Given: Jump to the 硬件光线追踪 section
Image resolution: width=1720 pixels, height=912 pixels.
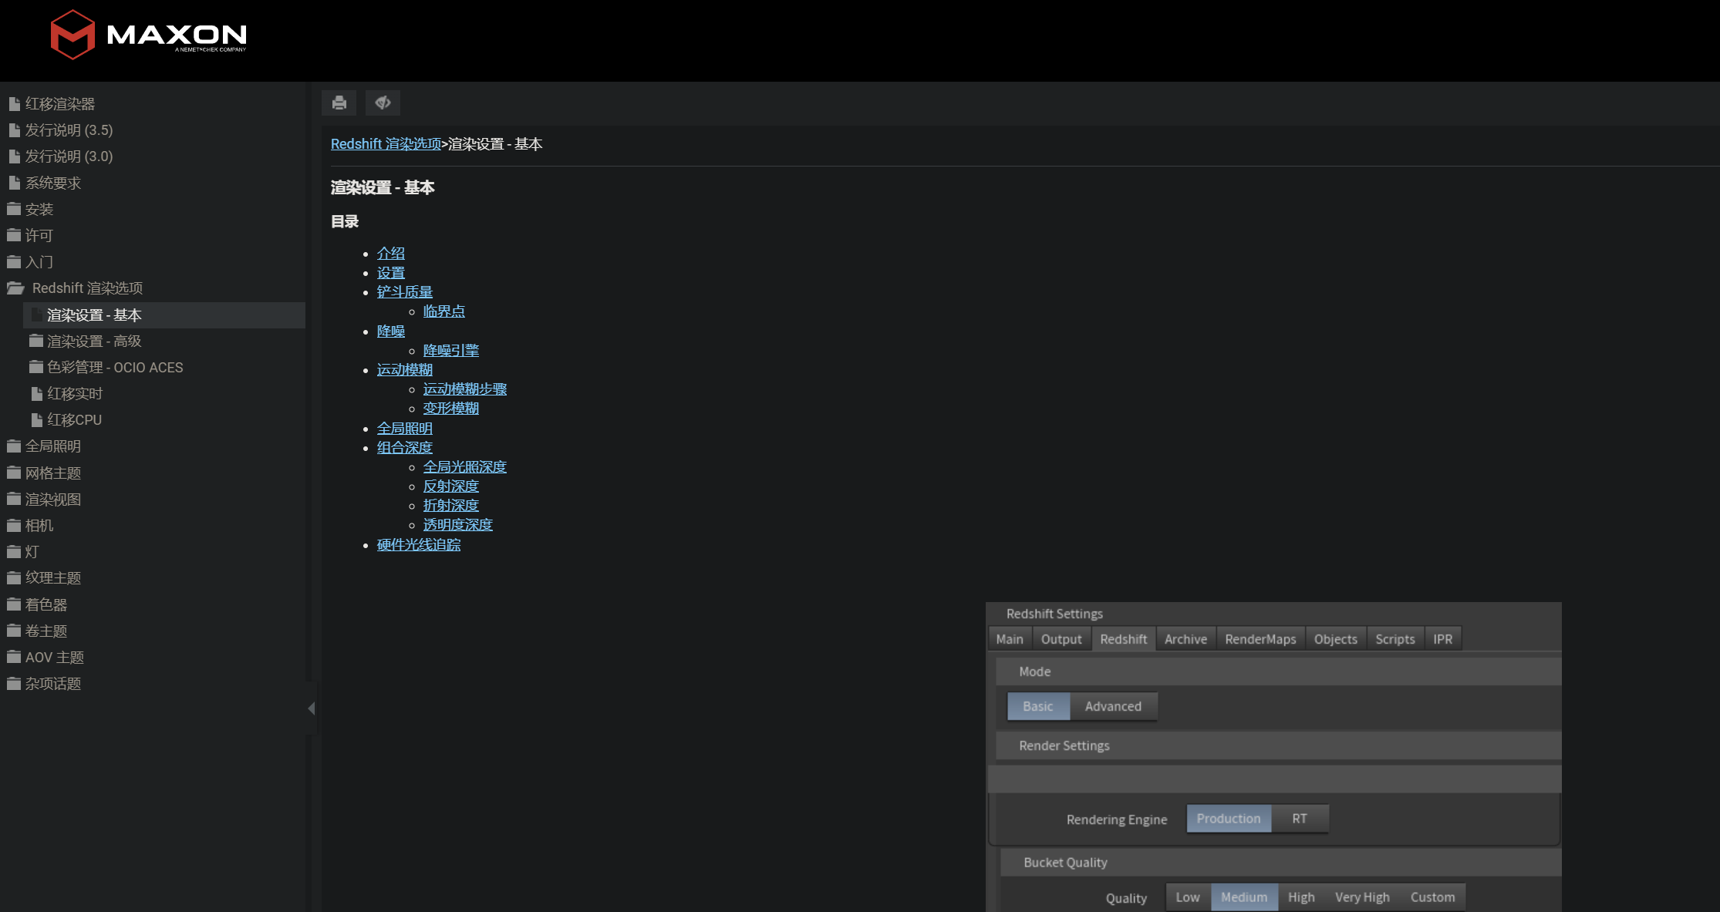Looking at the screenshot, I should (x=419, y=544).
